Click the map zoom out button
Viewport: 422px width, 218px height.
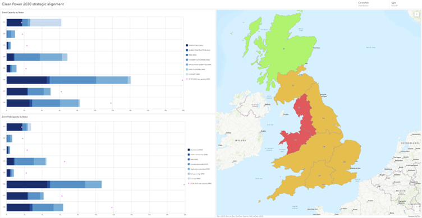coord(416,211)
